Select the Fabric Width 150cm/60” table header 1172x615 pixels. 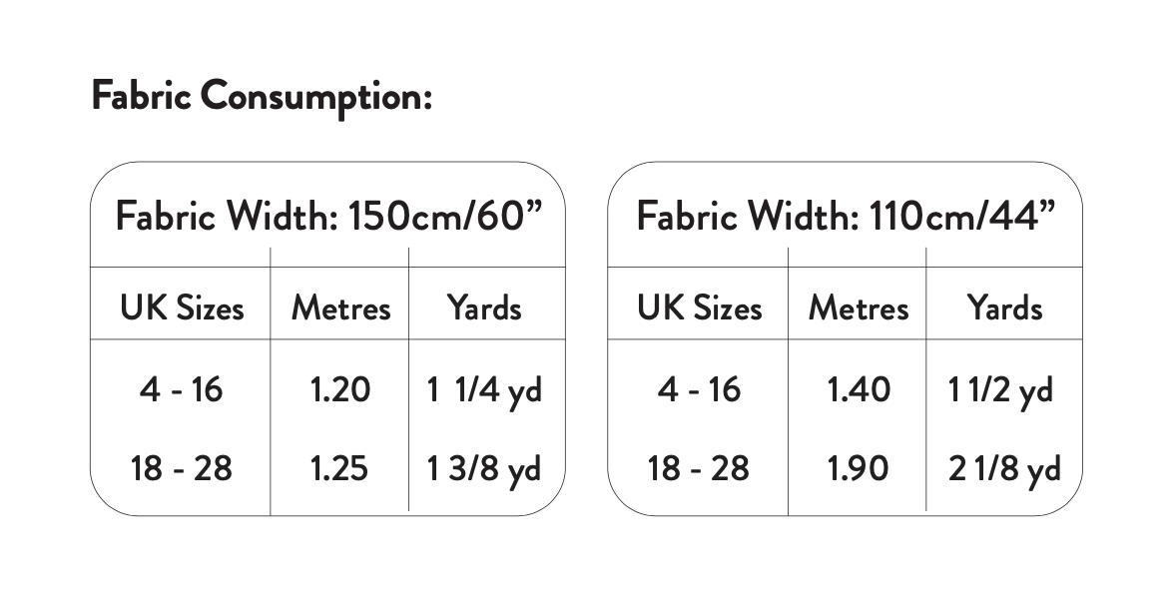(333, 216)
